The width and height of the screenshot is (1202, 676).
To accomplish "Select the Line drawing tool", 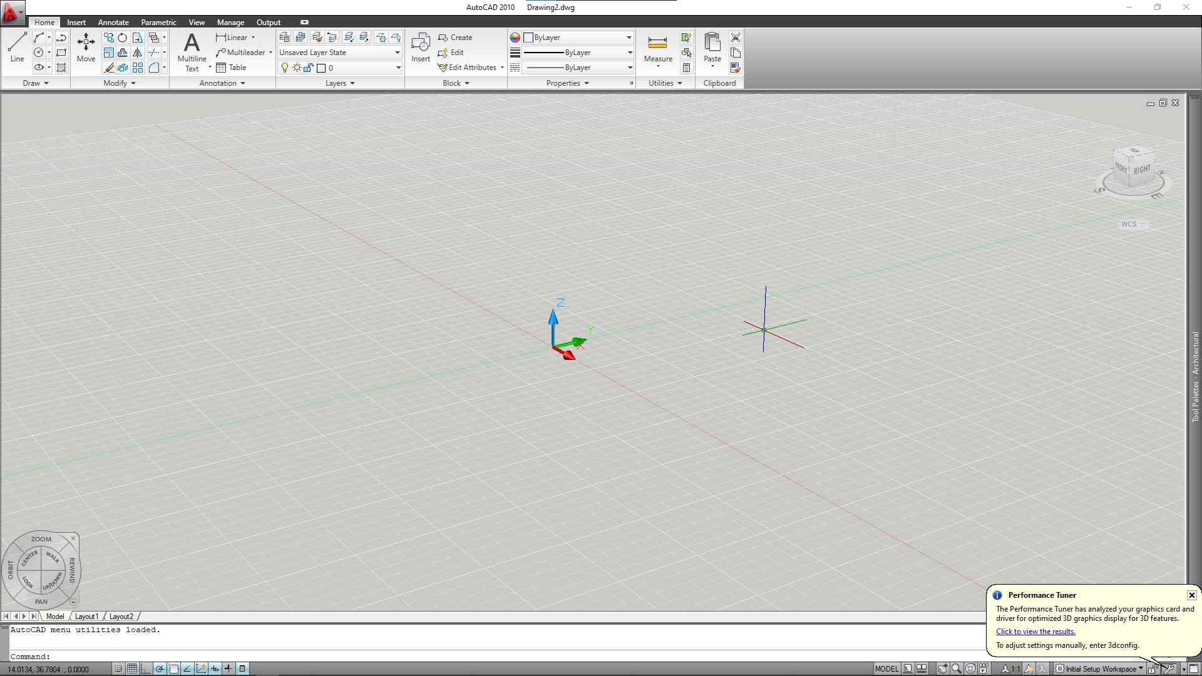I will click(x=17, y=47).
